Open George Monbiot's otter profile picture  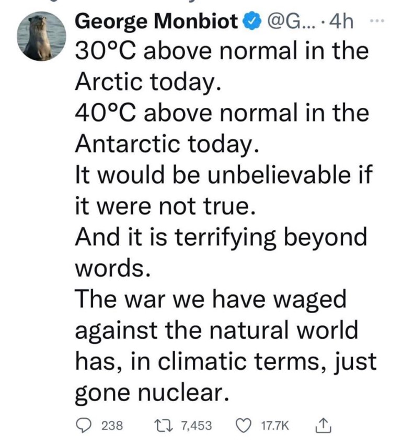[x=41, y=36]
